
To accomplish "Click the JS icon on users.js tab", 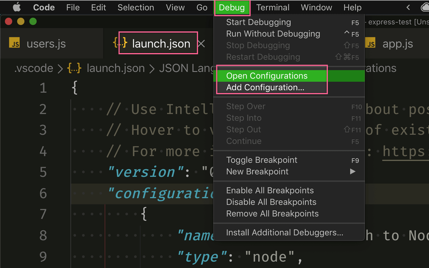I will [x=14, y=43].
